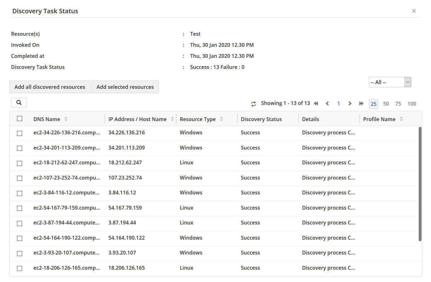Image resolution: width=431 pixels, height=282 pixels.
Task: Click the table's vertical scrollbar
Action: point(420,183)
